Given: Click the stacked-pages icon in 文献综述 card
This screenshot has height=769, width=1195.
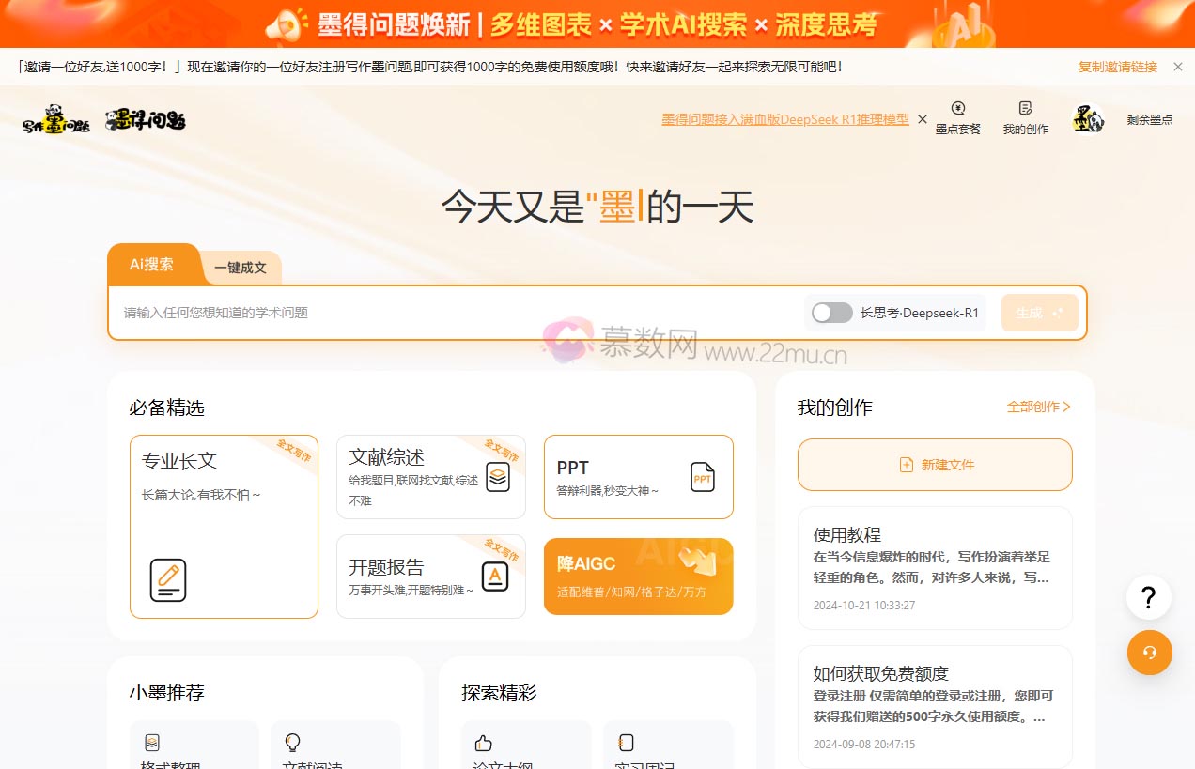Looking at the screenshot, I should (498, 477).
